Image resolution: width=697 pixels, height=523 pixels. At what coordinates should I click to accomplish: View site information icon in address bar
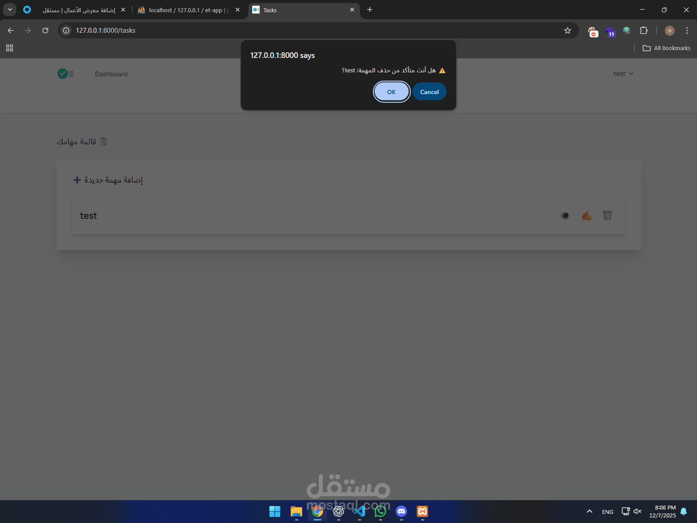click(66, 31)
